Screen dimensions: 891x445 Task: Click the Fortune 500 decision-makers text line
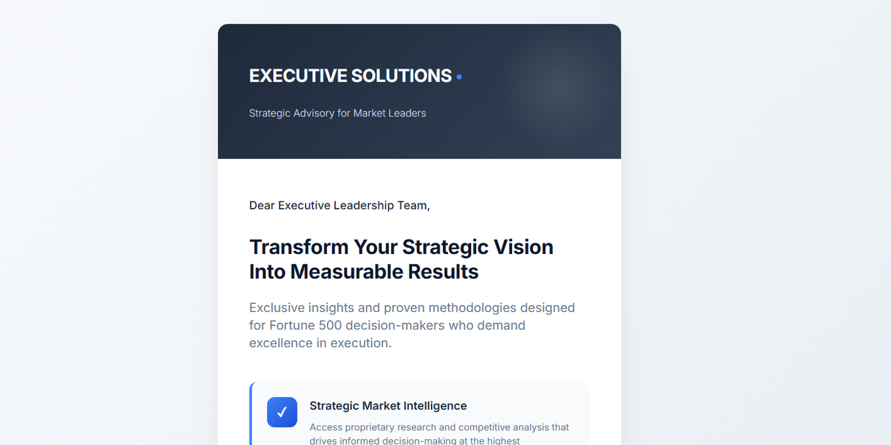click(x=387, y=325)
